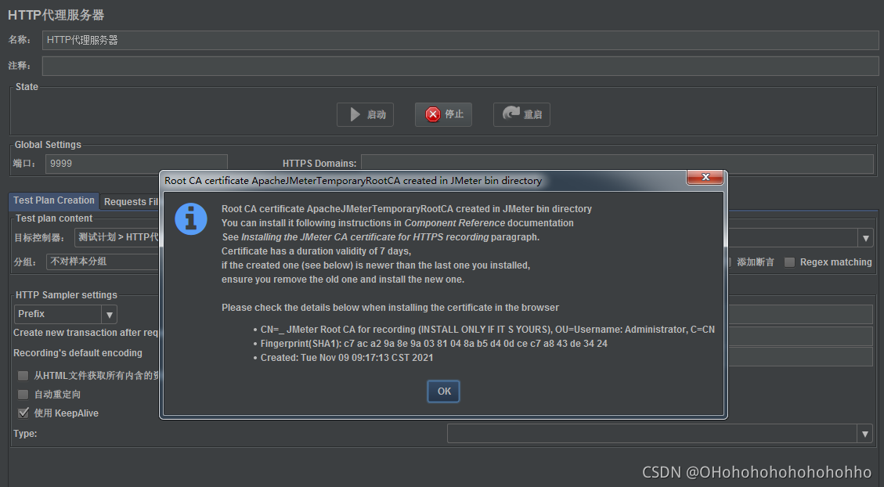Click the OK button in certificate dialog
Viewport: 884px width, 487px height.
[x=444, y=391]
